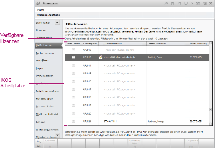The height and width of the screenshot is (148, 215).
Task: Tick the feste Lizenz checkbox for APL015
Action: (73, 74)
